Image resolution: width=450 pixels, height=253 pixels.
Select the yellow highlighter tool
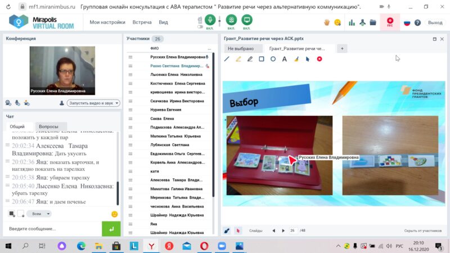point(238,59)
